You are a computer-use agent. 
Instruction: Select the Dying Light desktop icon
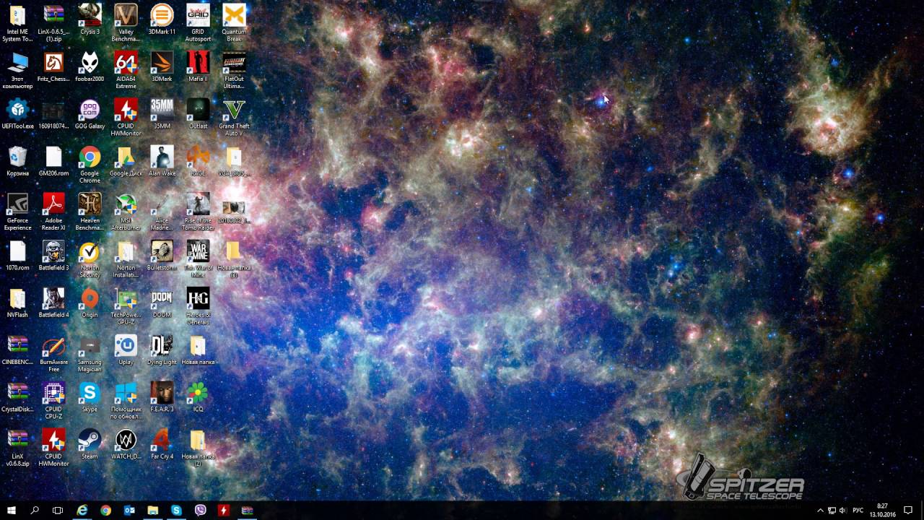point(162,350)
